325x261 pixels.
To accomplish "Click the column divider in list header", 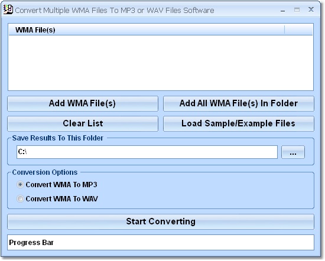I will coord(285,30).
